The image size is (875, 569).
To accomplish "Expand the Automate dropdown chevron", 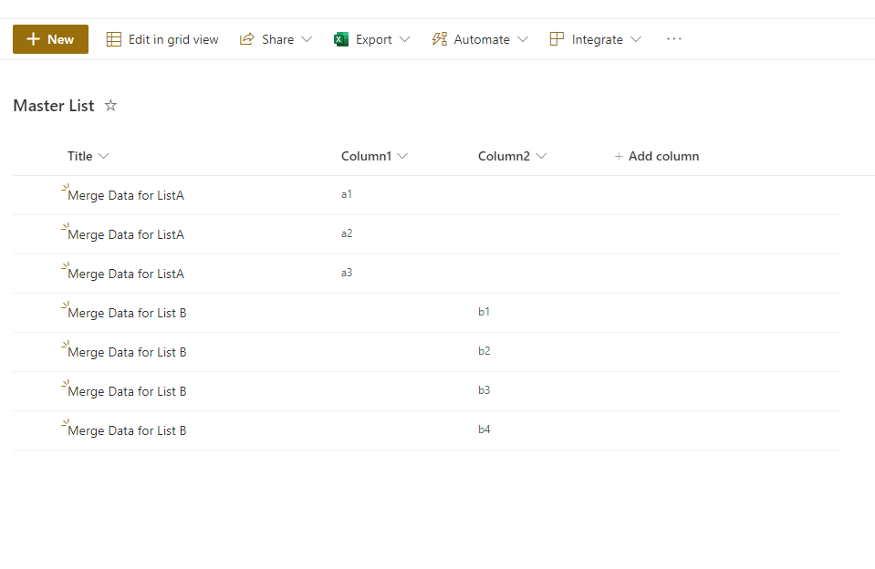I will 522,39.
